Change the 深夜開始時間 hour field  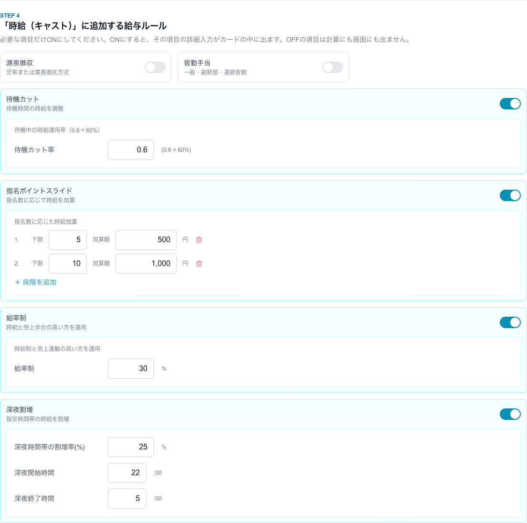pos(127,473)
